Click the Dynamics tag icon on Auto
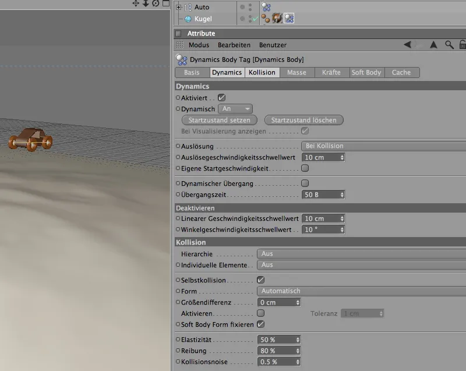Image resolution: width=466 pixels, height=371 pixels. [266, 7]
